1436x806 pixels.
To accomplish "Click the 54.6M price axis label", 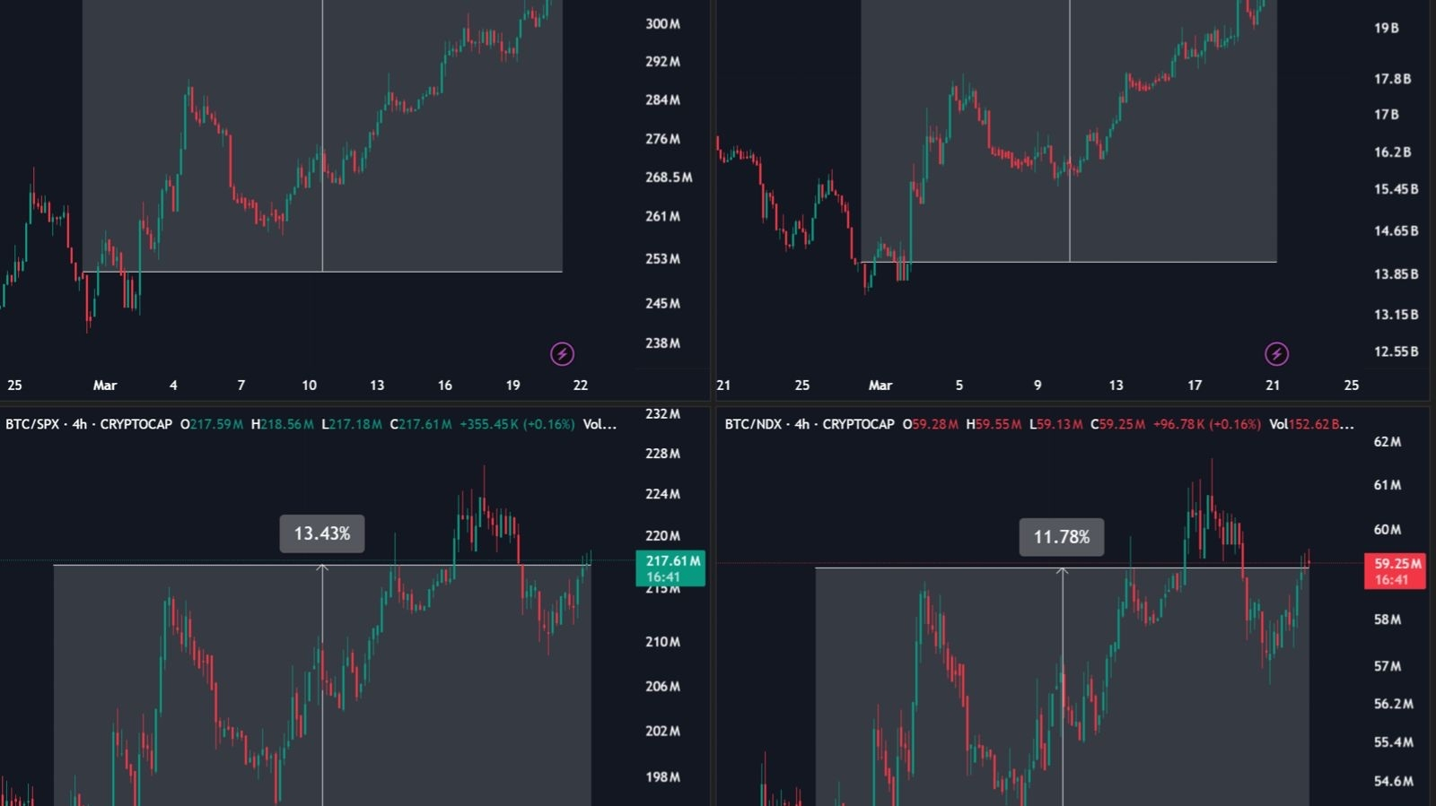I will 1394,782.
